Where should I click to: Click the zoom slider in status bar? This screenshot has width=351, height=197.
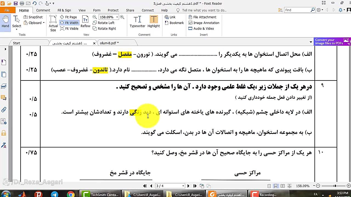(x=335, y=186)
